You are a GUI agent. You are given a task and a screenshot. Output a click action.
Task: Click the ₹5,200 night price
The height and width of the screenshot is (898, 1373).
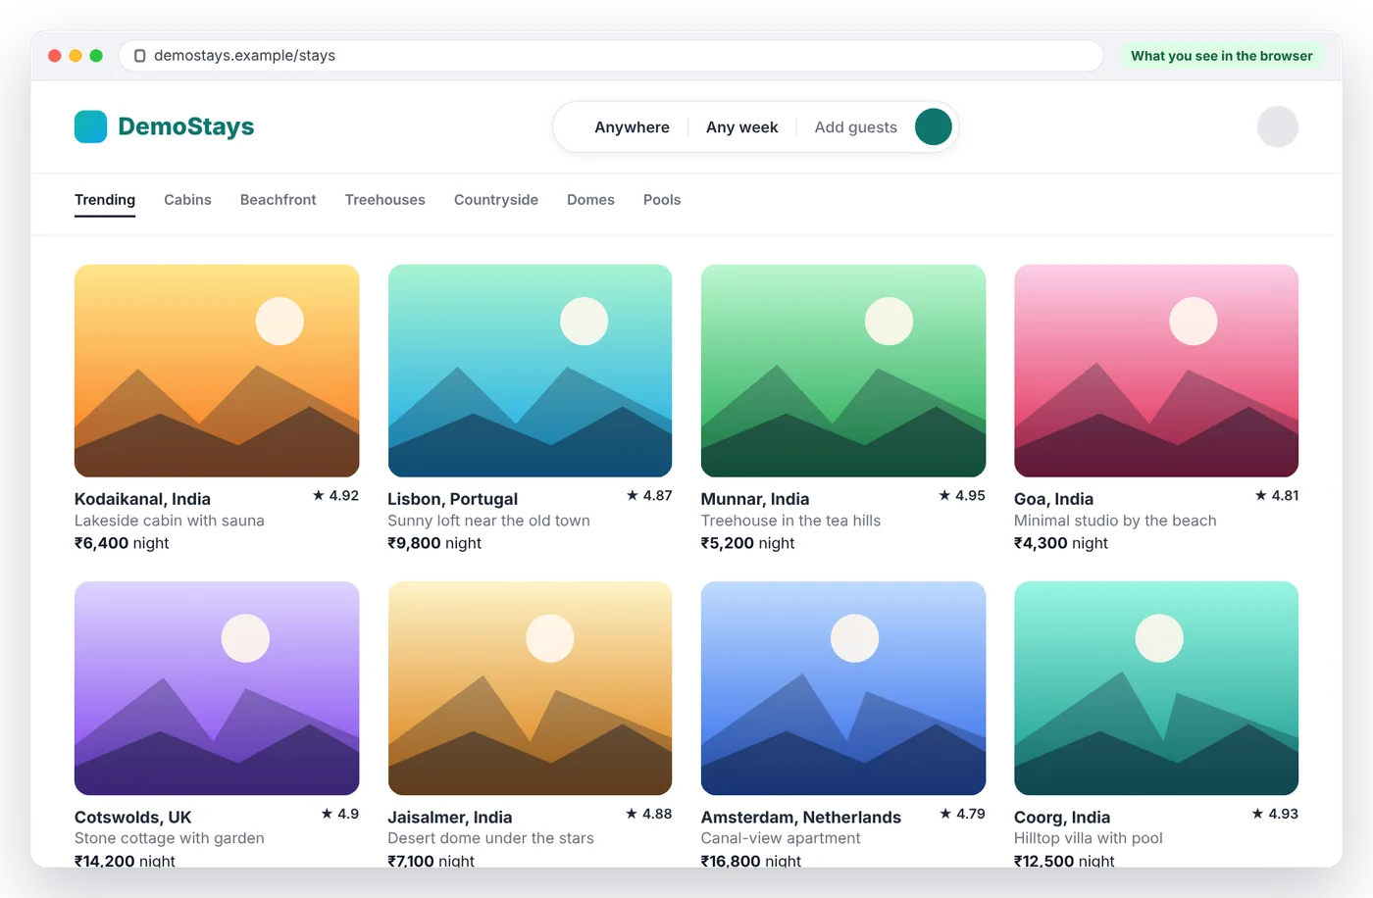(x=747, y=543)
